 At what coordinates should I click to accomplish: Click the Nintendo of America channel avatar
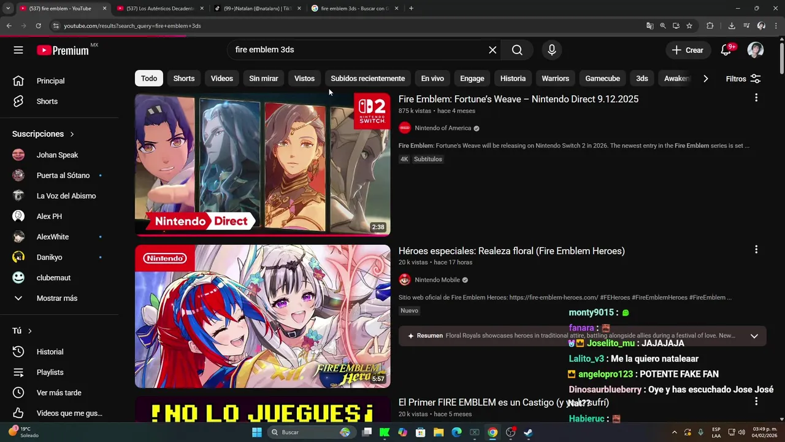(x=405, y=128)
